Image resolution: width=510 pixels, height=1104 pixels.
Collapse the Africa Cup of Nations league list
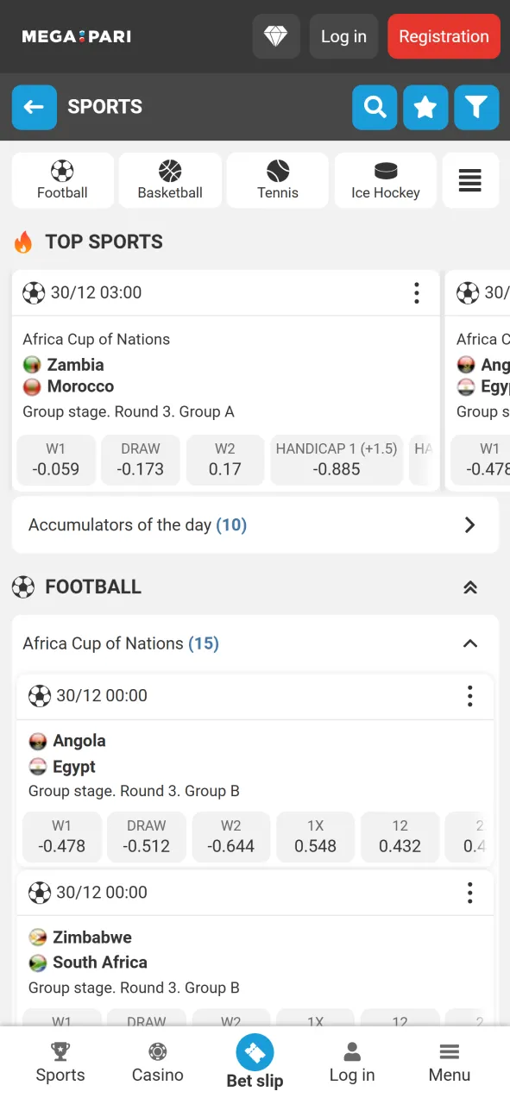click(x=470, y=643)
